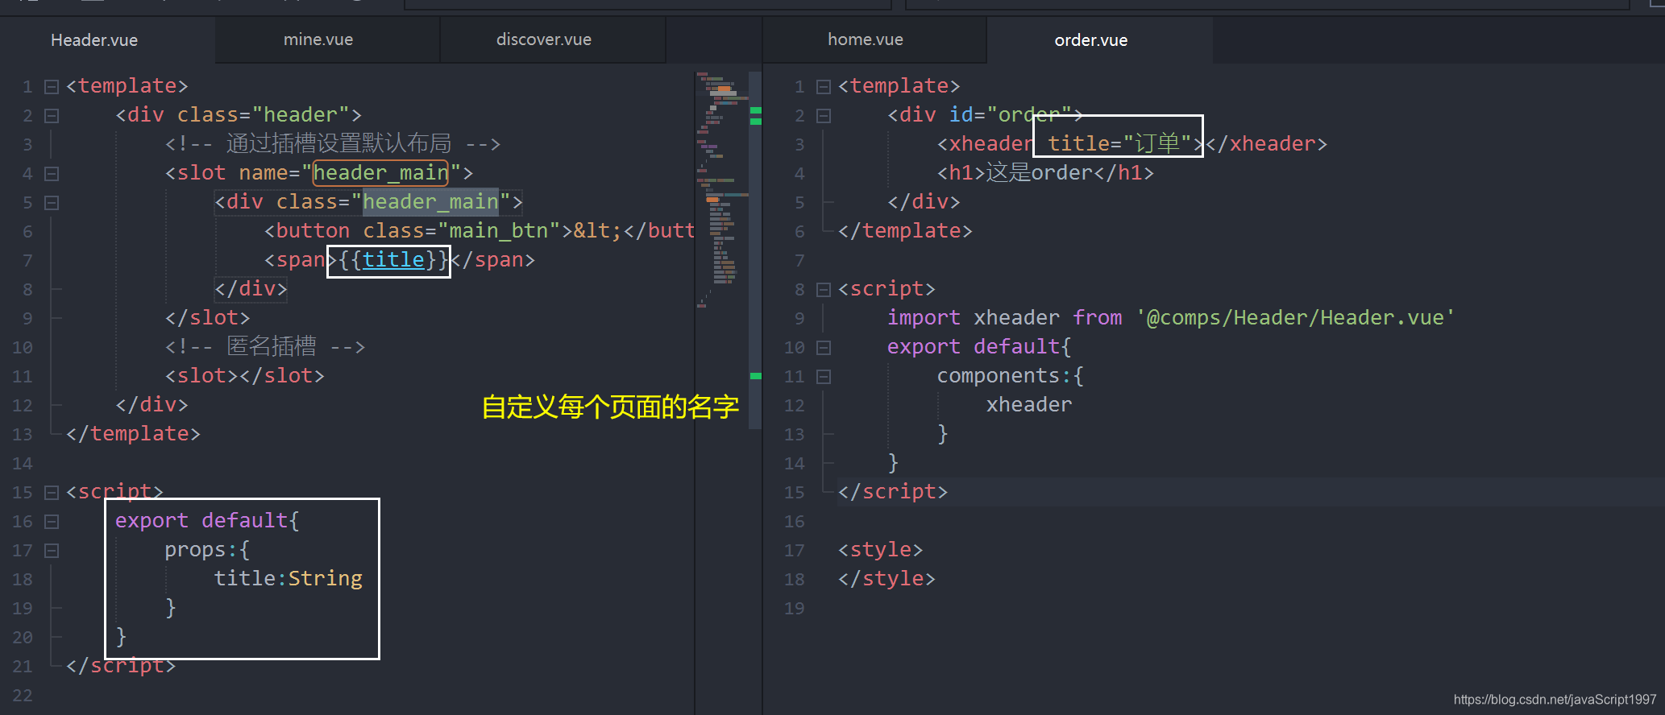Click the xheader entry under components
Viewport: 1665px width, 715px height.
[x=1029, y=404]
